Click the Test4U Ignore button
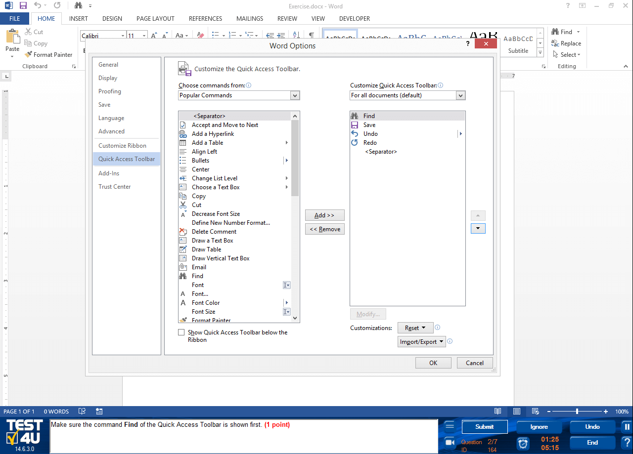Viewport: 633px width, 454px height. click(x=539, y=427)
